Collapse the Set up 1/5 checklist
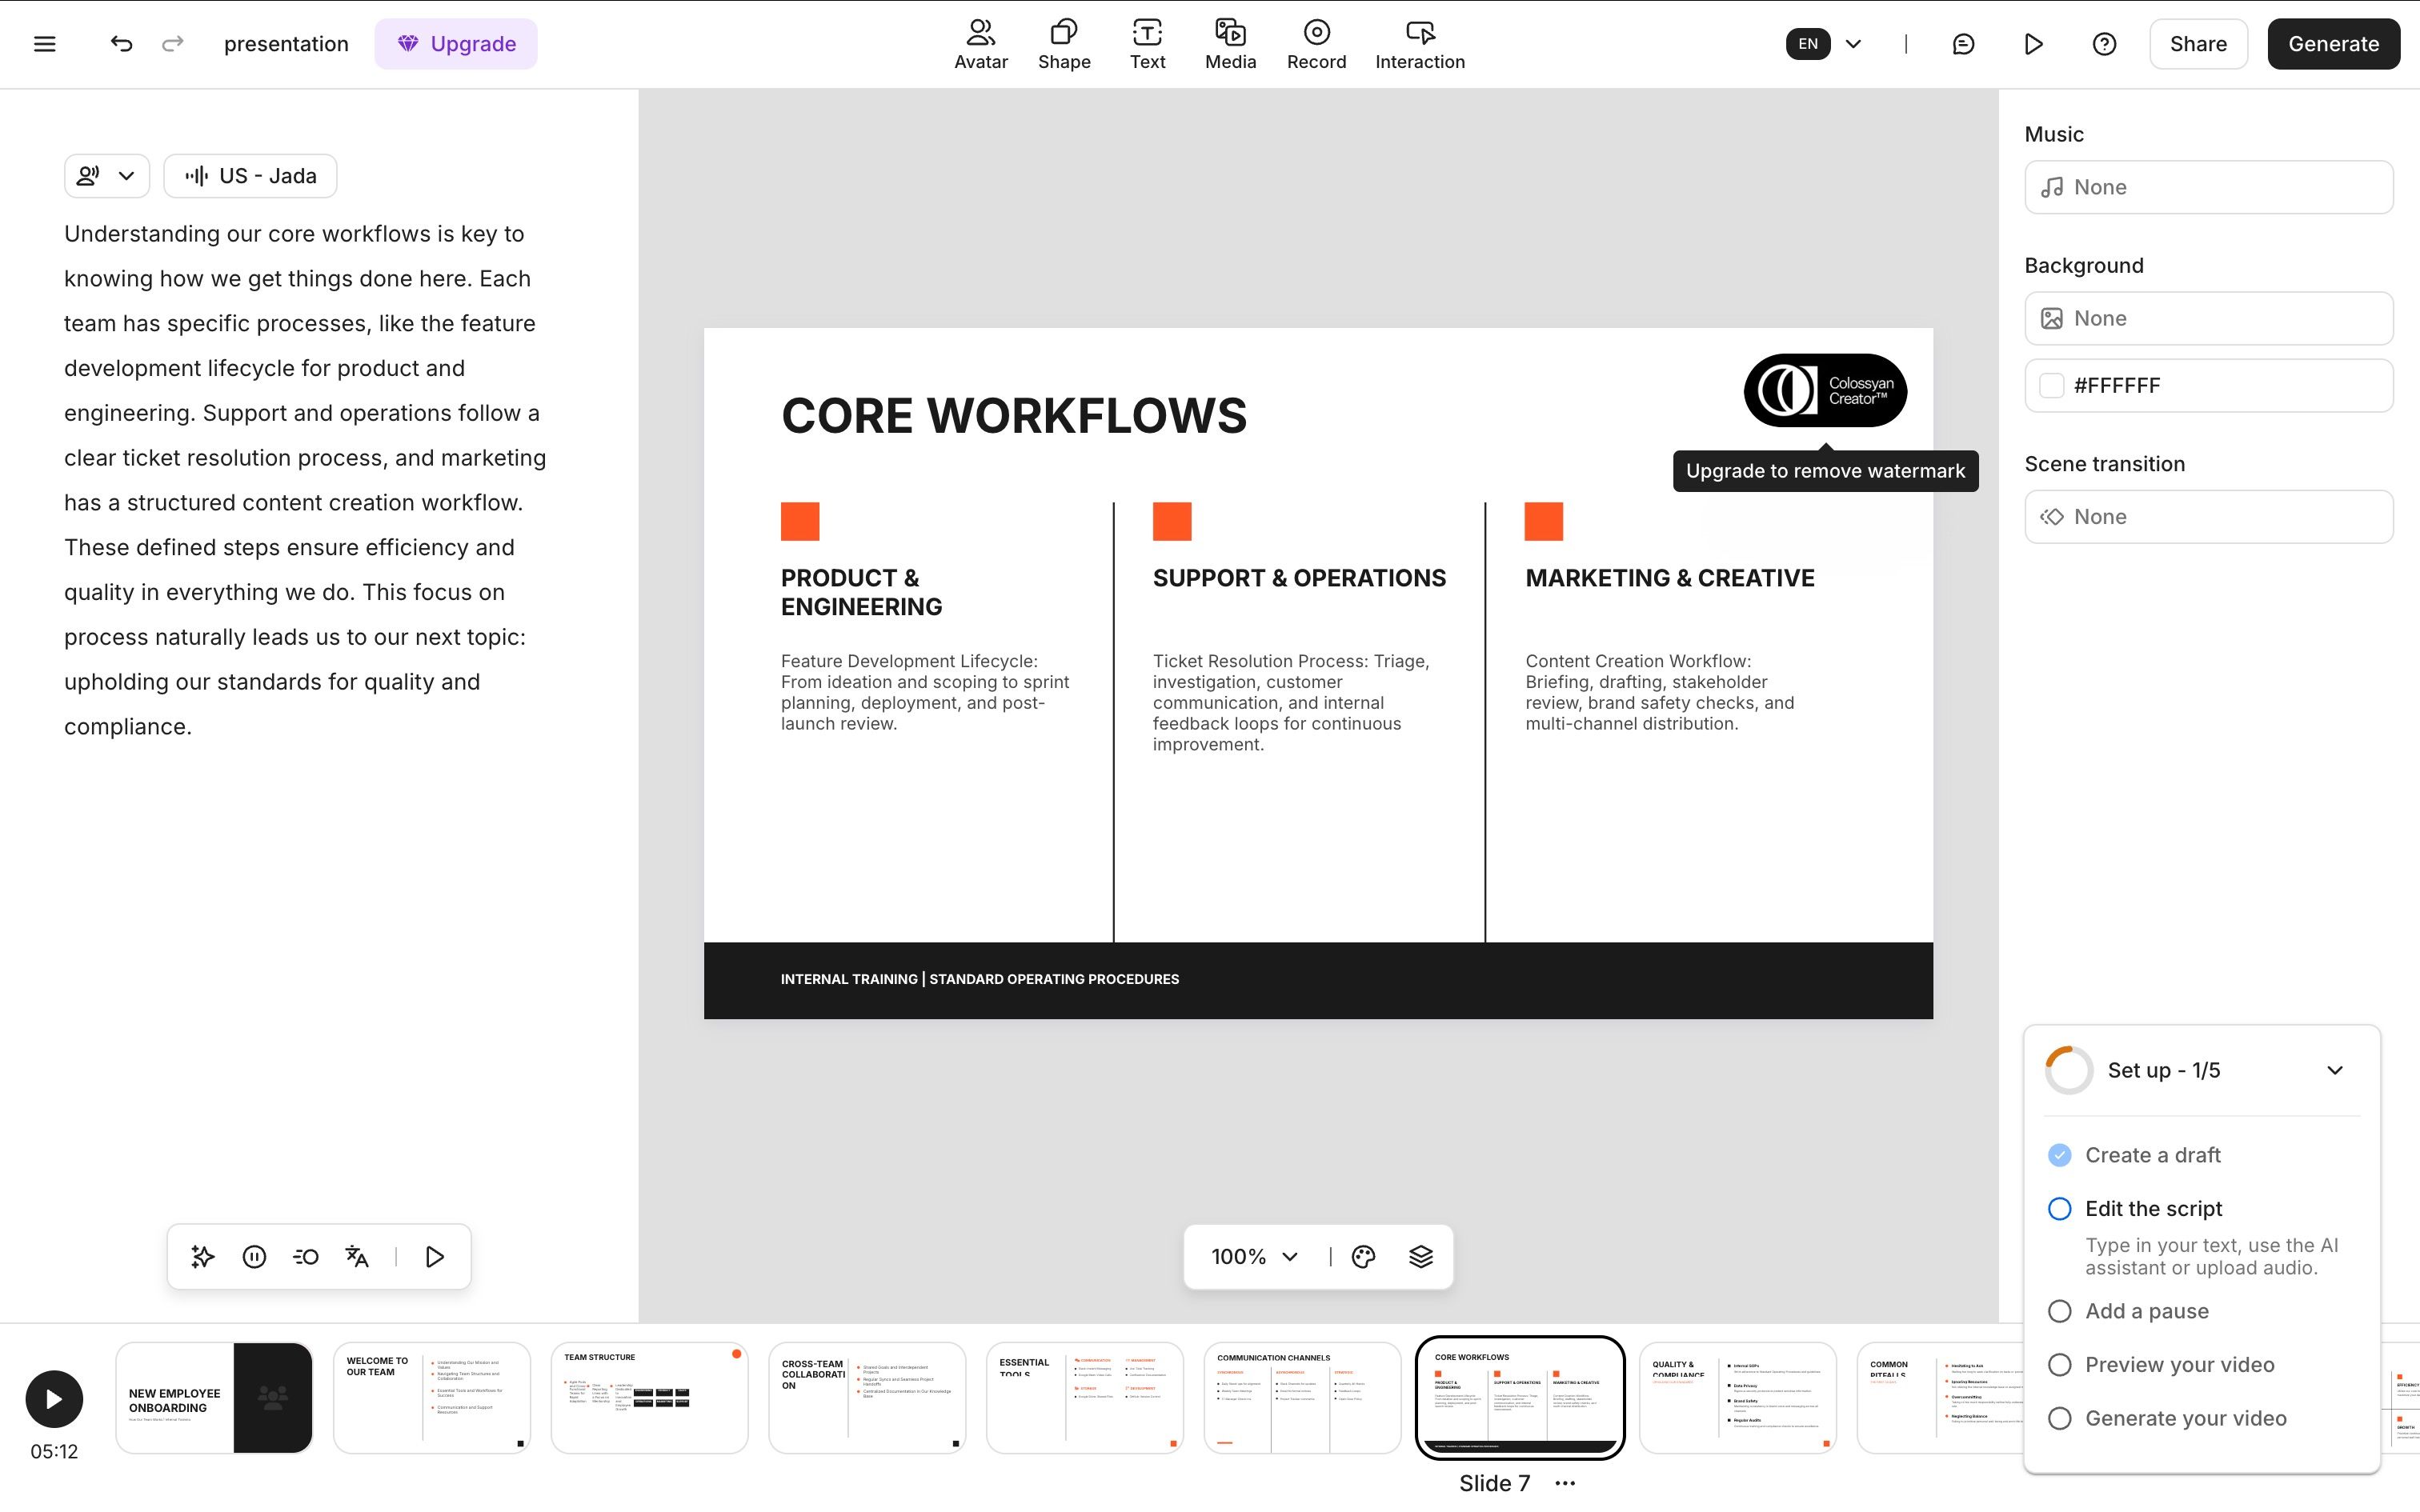Image resolution: width=2420 pixels, height=1512 pixels. (2334, 1070)
